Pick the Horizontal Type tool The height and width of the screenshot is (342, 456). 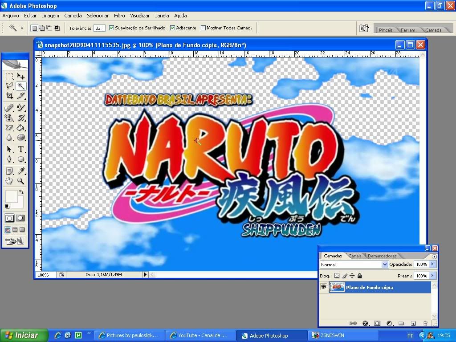(20, 149)
